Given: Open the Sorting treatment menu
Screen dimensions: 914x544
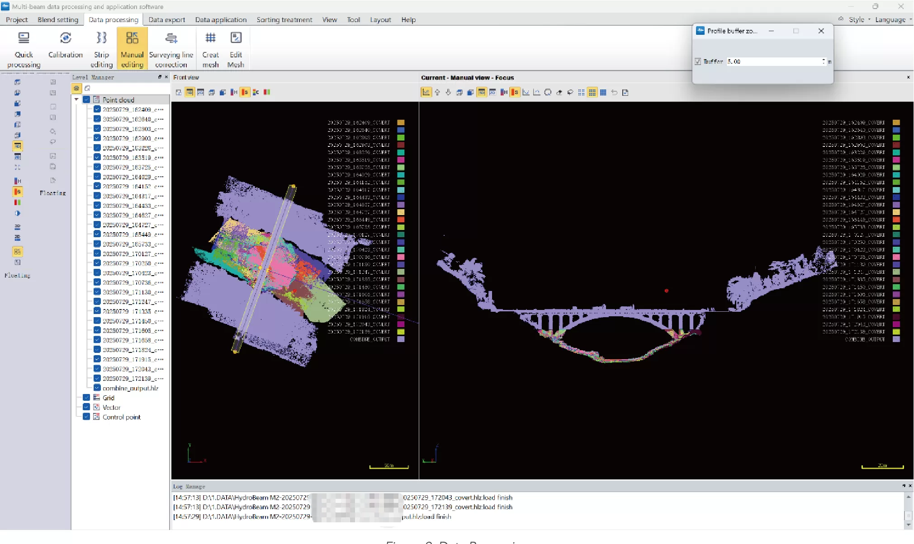Looking at the screenshot, I should [x=284, y=19].
